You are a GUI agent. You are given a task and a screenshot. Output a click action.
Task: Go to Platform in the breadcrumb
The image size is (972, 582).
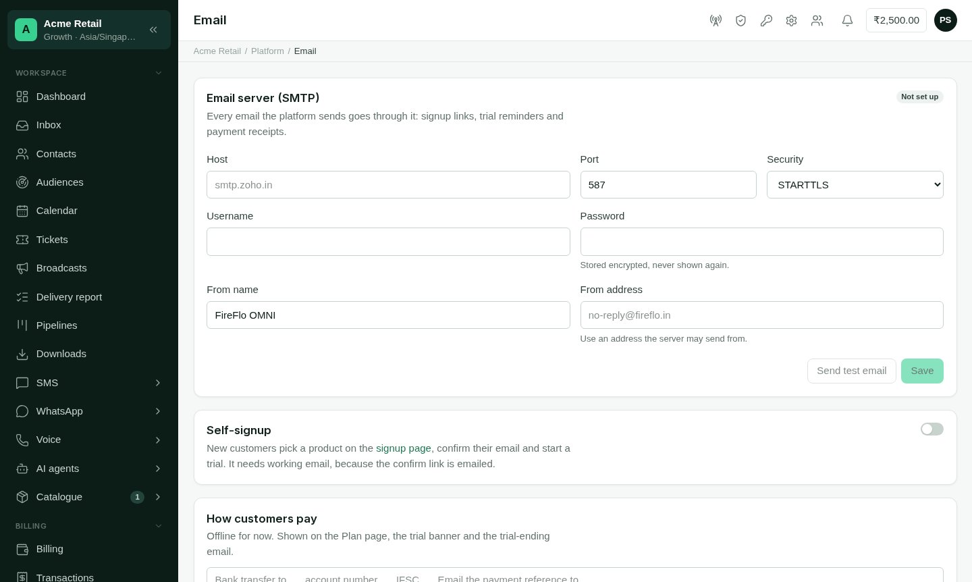(267, 51)
